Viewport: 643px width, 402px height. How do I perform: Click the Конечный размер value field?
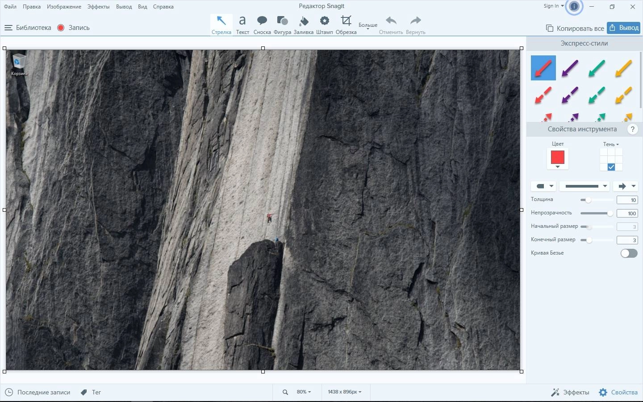(x=627, y=240)
